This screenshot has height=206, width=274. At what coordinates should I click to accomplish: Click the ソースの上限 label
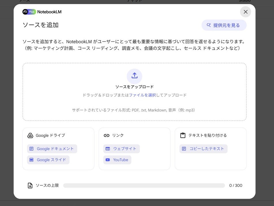click(x=47, y=185)
